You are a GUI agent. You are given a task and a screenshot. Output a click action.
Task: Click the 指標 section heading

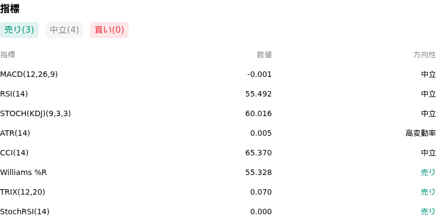click(10, 9)
